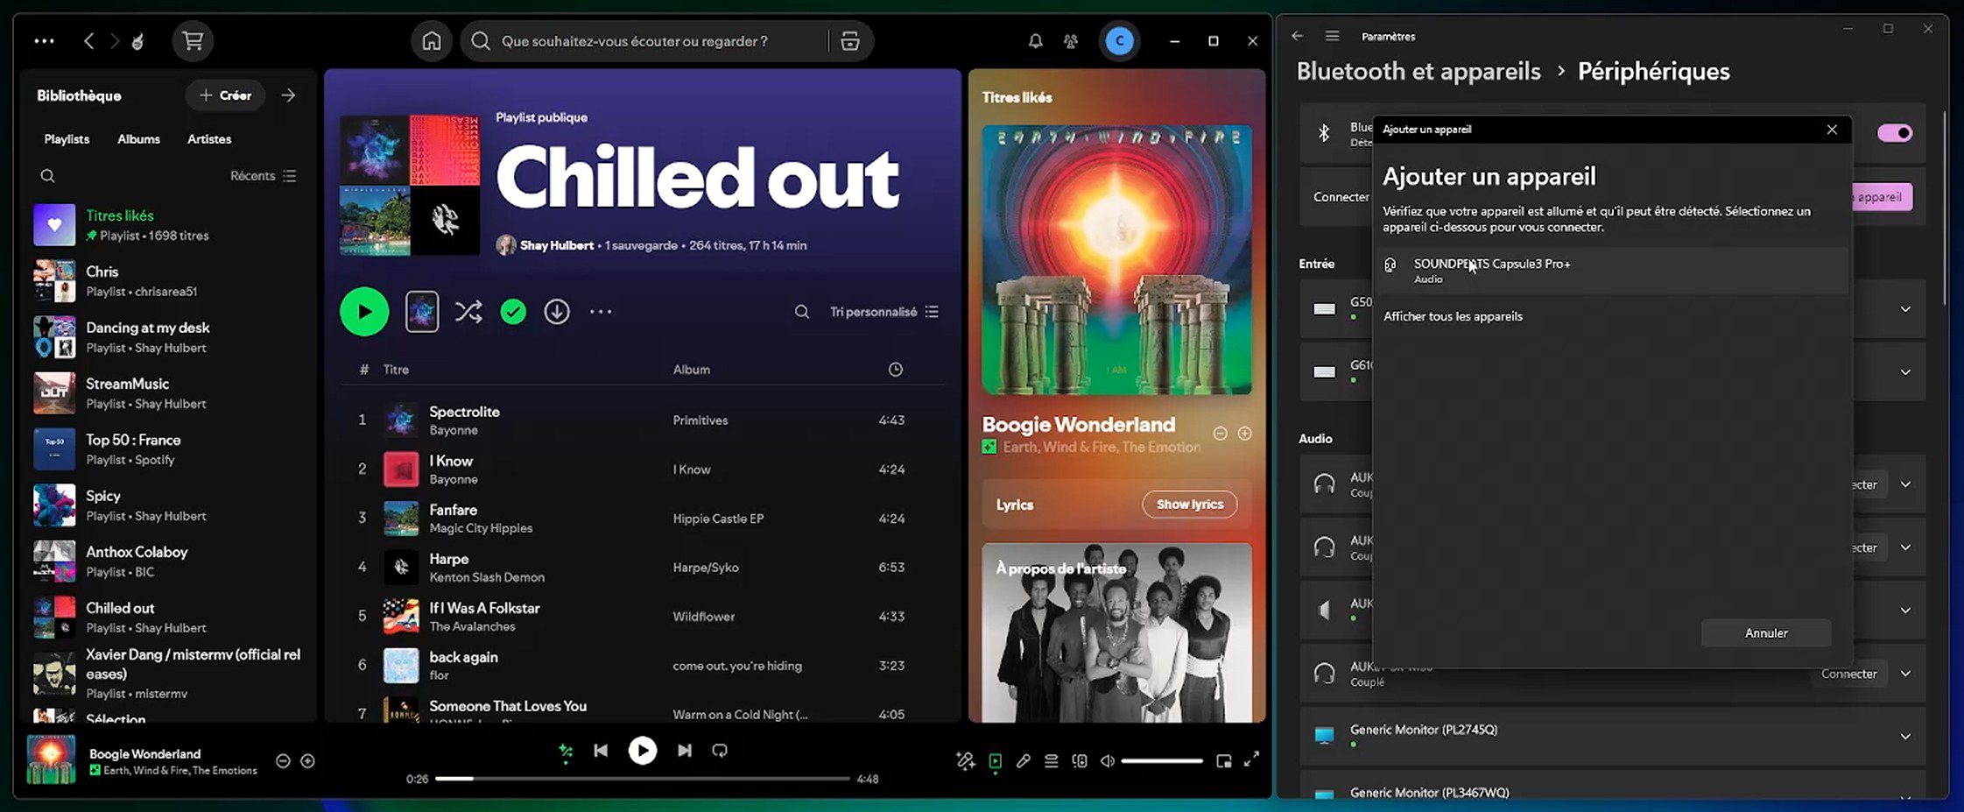Open Browse icon beside search field
1964x812 pixels.
pyautogui.click(x=849, y=41)
